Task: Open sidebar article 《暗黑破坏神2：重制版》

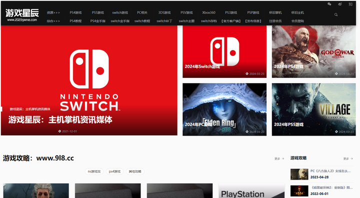Action: pos(331,188)
